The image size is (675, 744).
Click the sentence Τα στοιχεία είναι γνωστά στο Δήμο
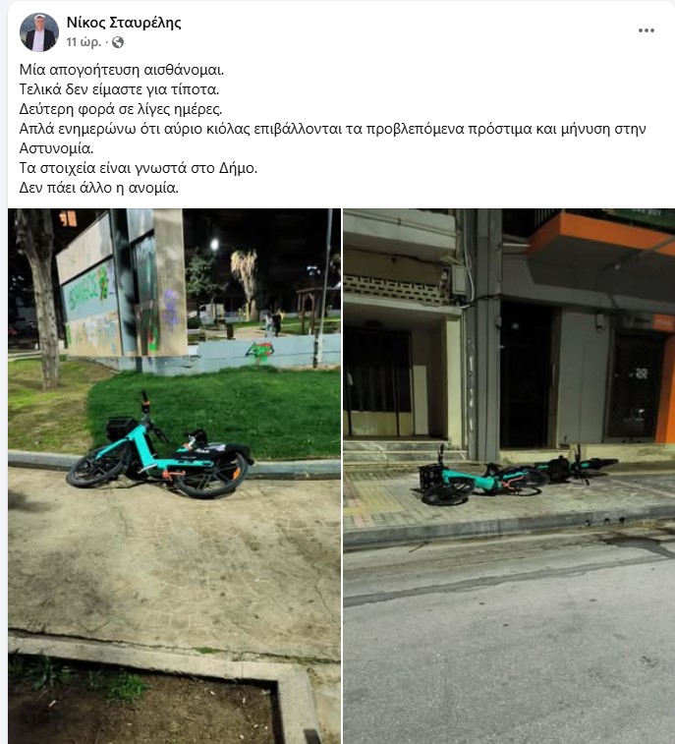click(x=138, y=168)
